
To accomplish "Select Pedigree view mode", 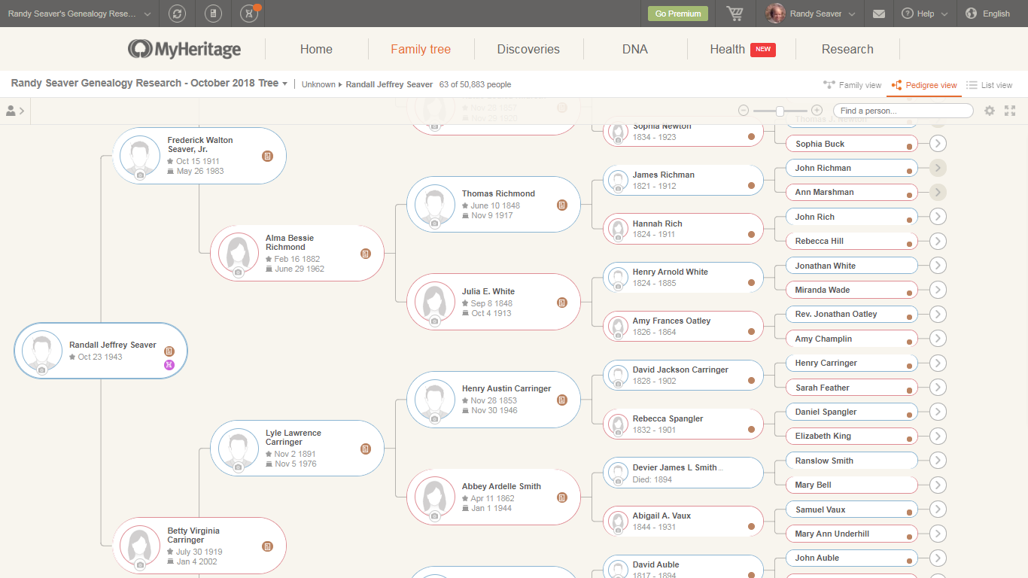I will click(x=924, y=85).
